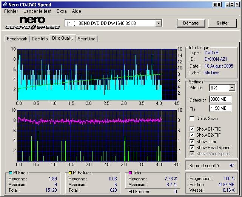
Task: Open the Lancer le test menu
Action: pos(37,11)
